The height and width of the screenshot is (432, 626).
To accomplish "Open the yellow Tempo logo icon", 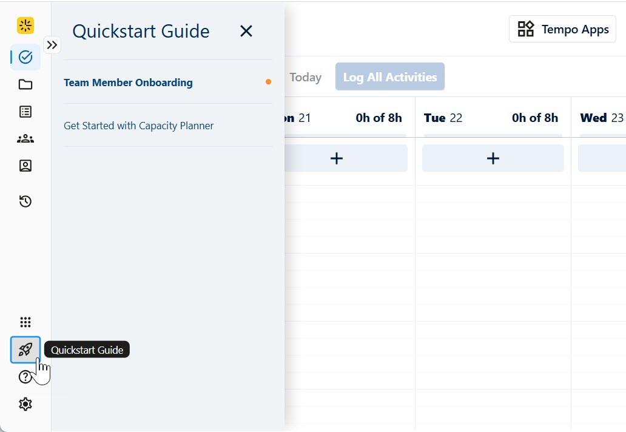I will click(x=25, y=25).
